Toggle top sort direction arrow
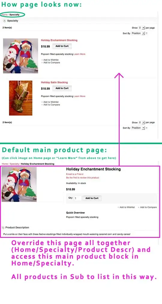 [147, 33]
